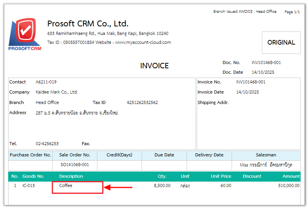Select the Coffee description cell

(78, 187)
